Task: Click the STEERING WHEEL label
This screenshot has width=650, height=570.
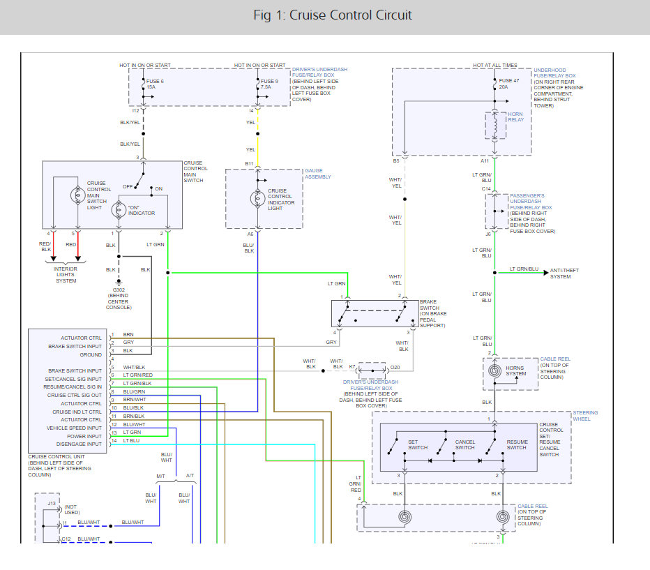Action: point(585,416)
